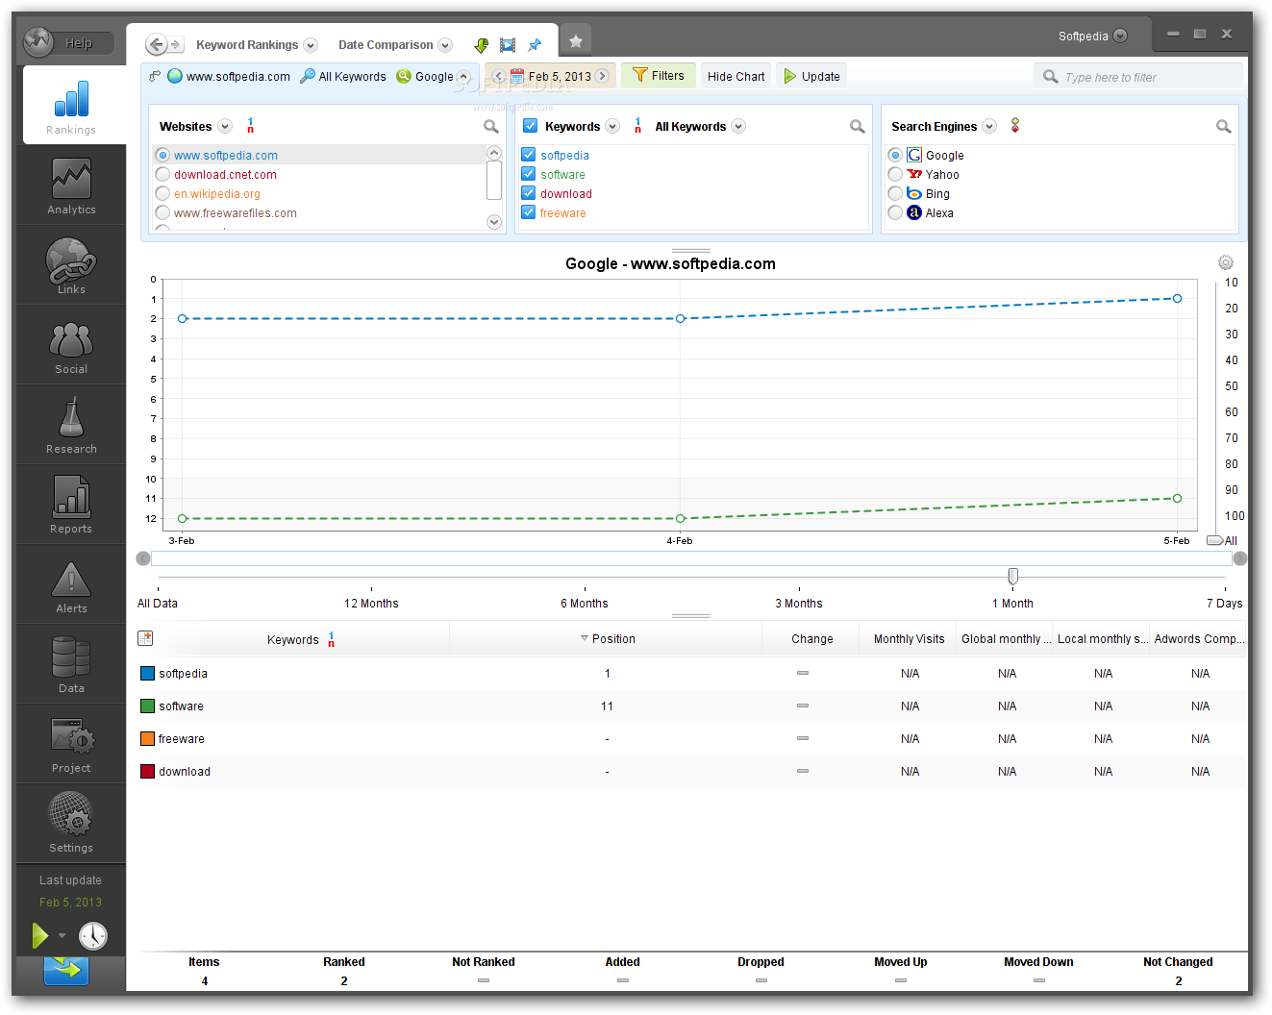Go to next date arrow

coord(603,76)
